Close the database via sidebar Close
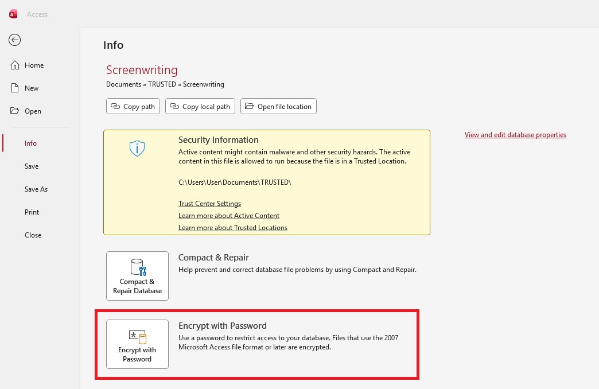This screenshot has height=389, width=599. 33,235
